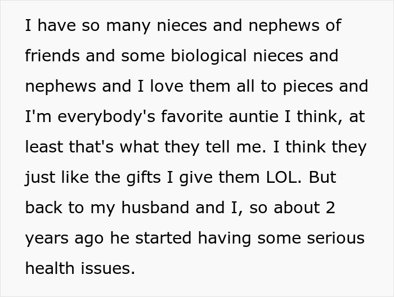
Task: Click the number "2" in the text
Action: 330,208
